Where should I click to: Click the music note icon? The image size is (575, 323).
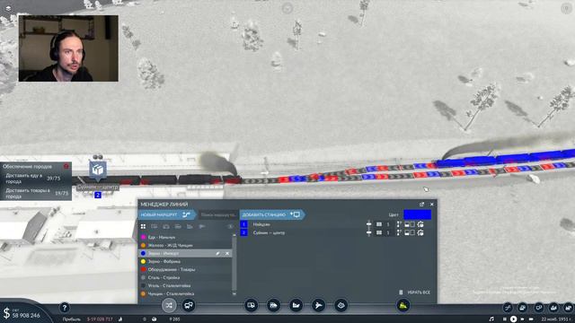[x=491, y=319]
